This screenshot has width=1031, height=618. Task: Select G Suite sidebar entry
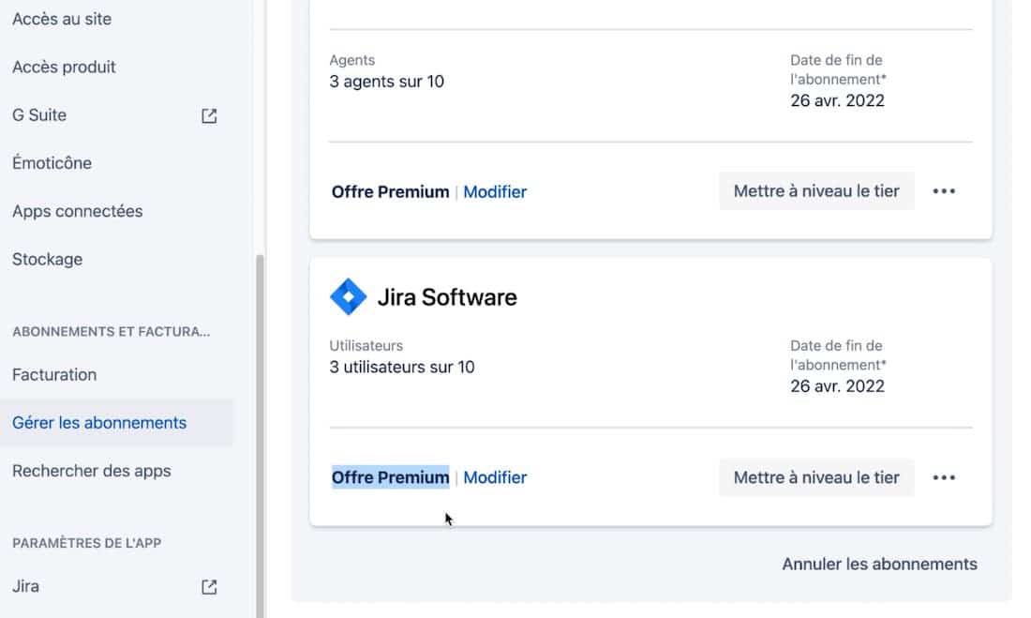point(39,115)
